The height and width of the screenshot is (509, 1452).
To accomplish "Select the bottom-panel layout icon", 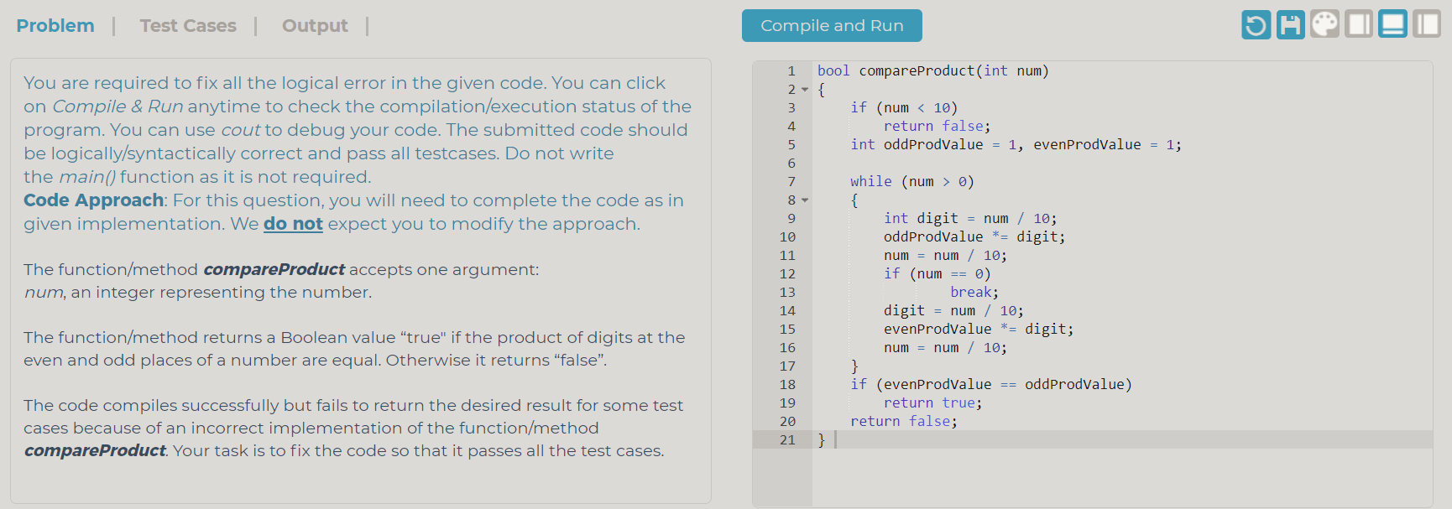I will (x=1392, y=24).
